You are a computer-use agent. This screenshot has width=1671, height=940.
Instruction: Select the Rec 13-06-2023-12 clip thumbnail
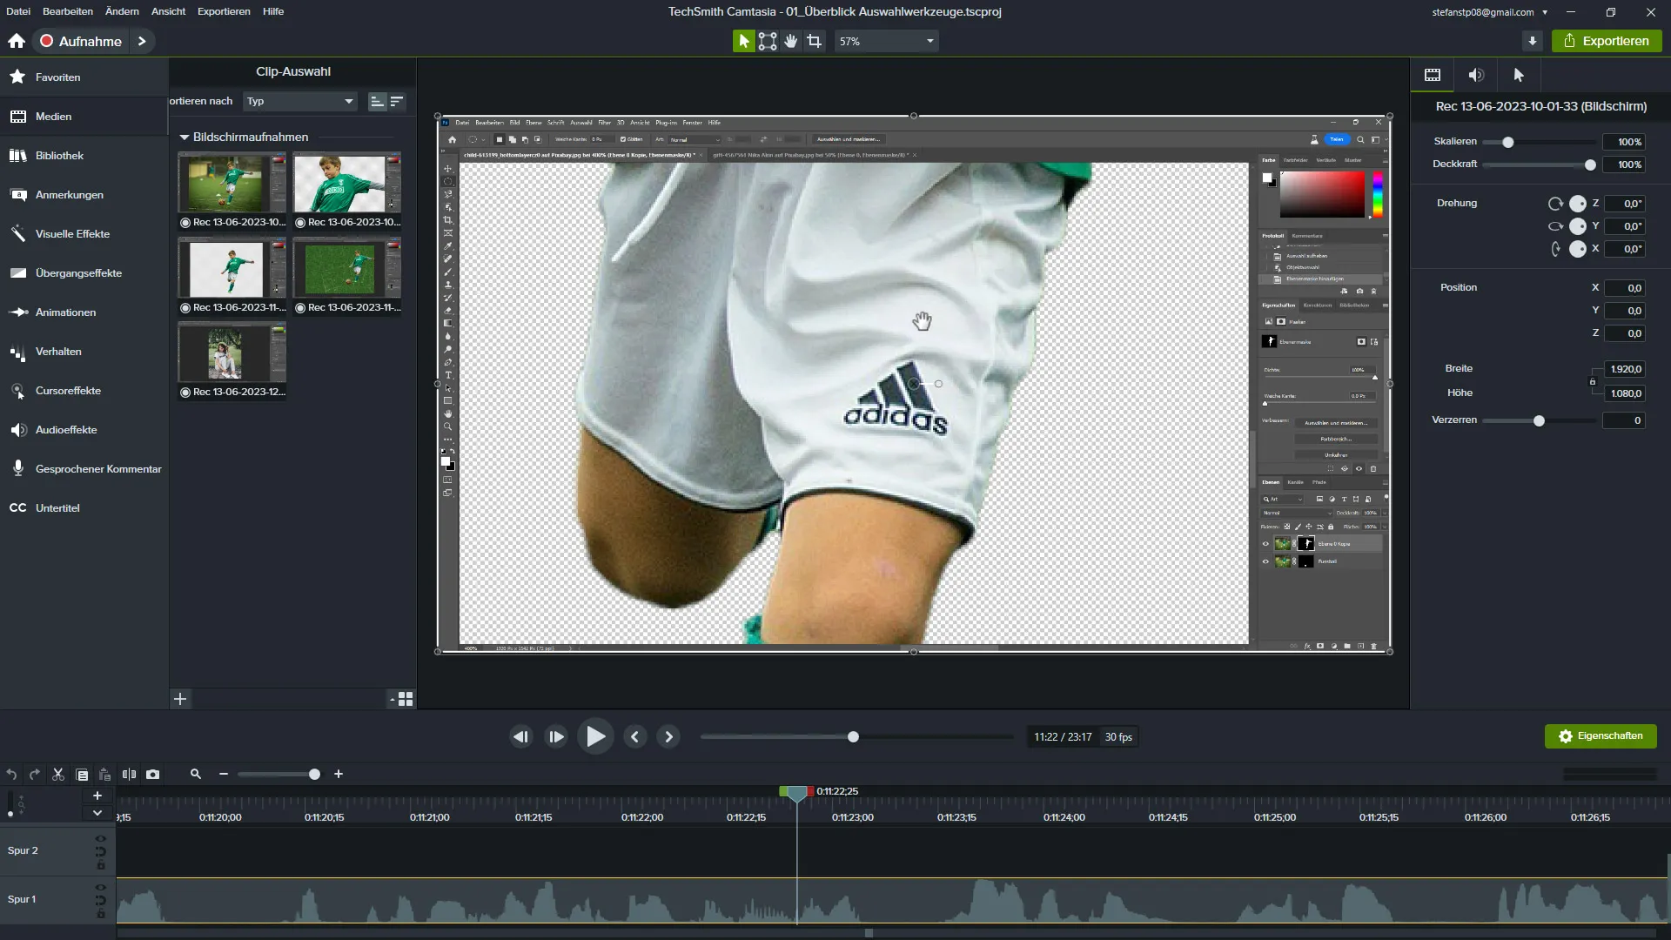tap(232, 352)
